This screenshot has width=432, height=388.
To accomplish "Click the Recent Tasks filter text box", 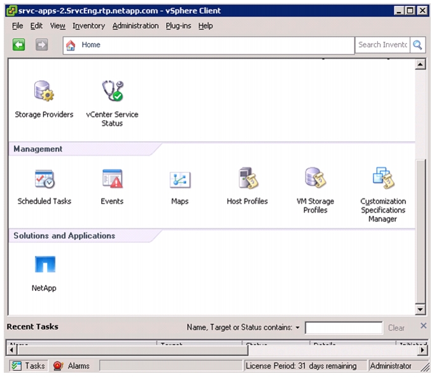I will pos(344,328).
